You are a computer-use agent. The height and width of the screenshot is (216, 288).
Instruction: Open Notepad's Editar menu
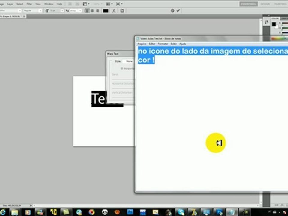[152, 44]
